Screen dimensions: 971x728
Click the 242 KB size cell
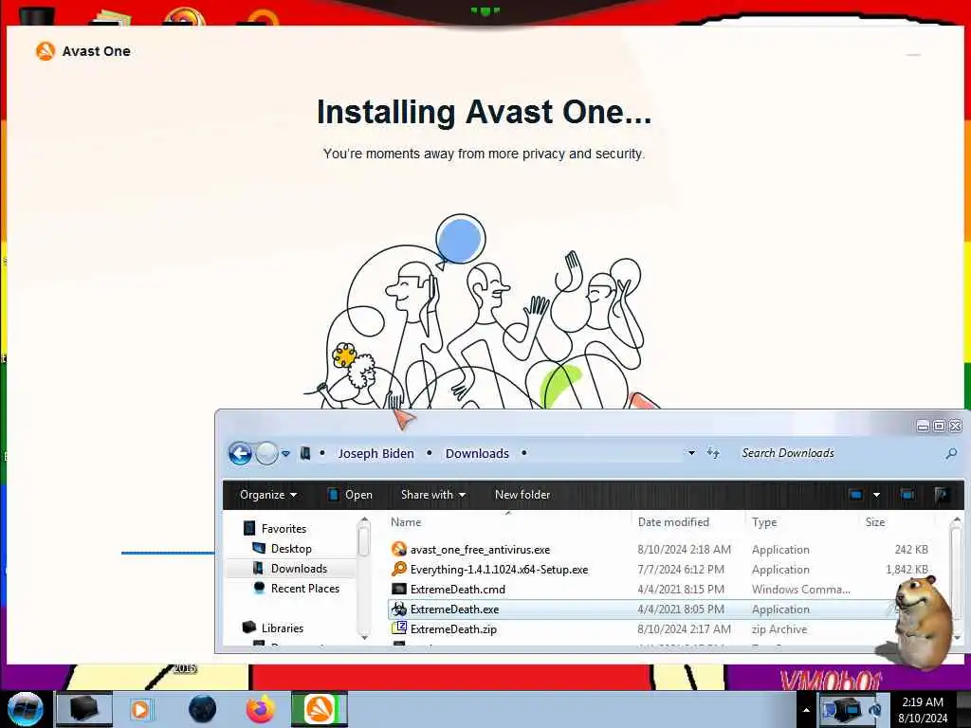point(911,549)
